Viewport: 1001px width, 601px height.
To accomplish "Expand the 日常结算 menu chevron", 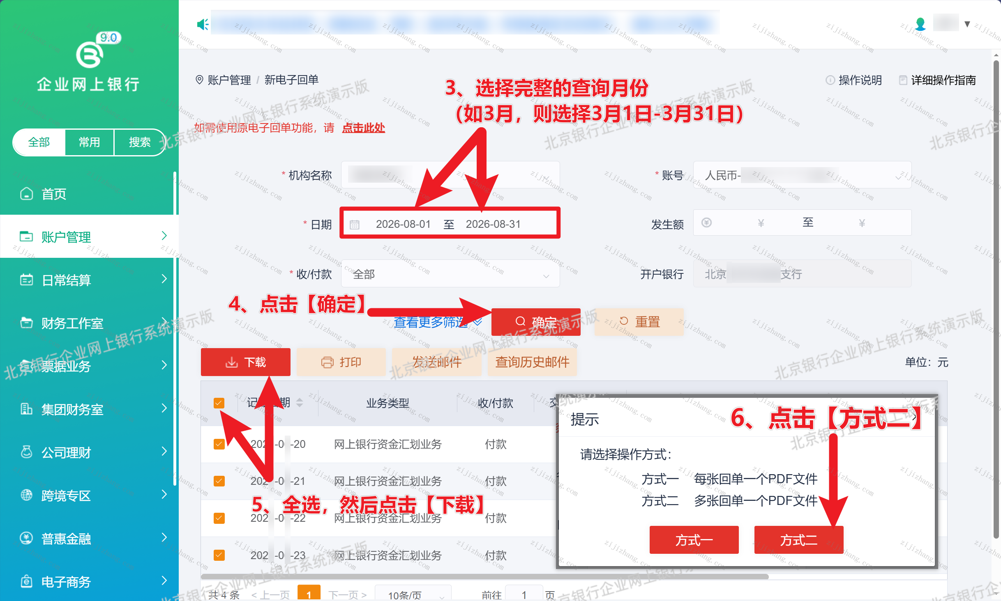I will click(x=164, y=279).
